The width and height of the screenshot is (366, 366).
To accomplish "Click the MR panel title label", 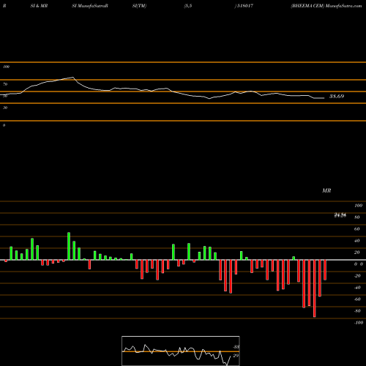I will click(326, 190).
